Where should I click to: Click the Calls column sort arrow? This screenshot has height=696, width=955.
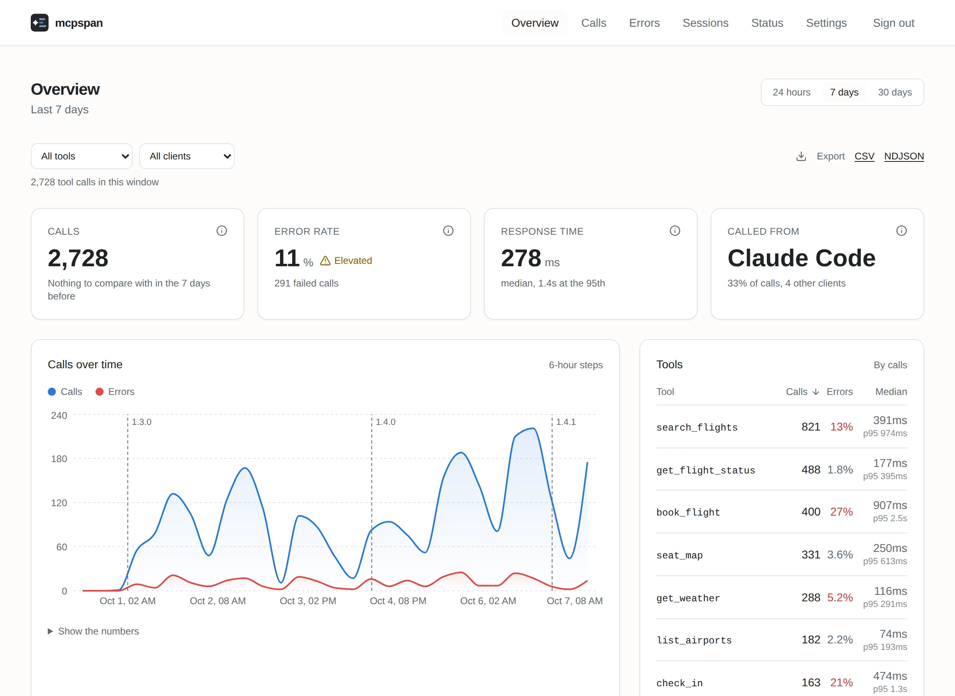pyautogui.click(x=815, y=392)
